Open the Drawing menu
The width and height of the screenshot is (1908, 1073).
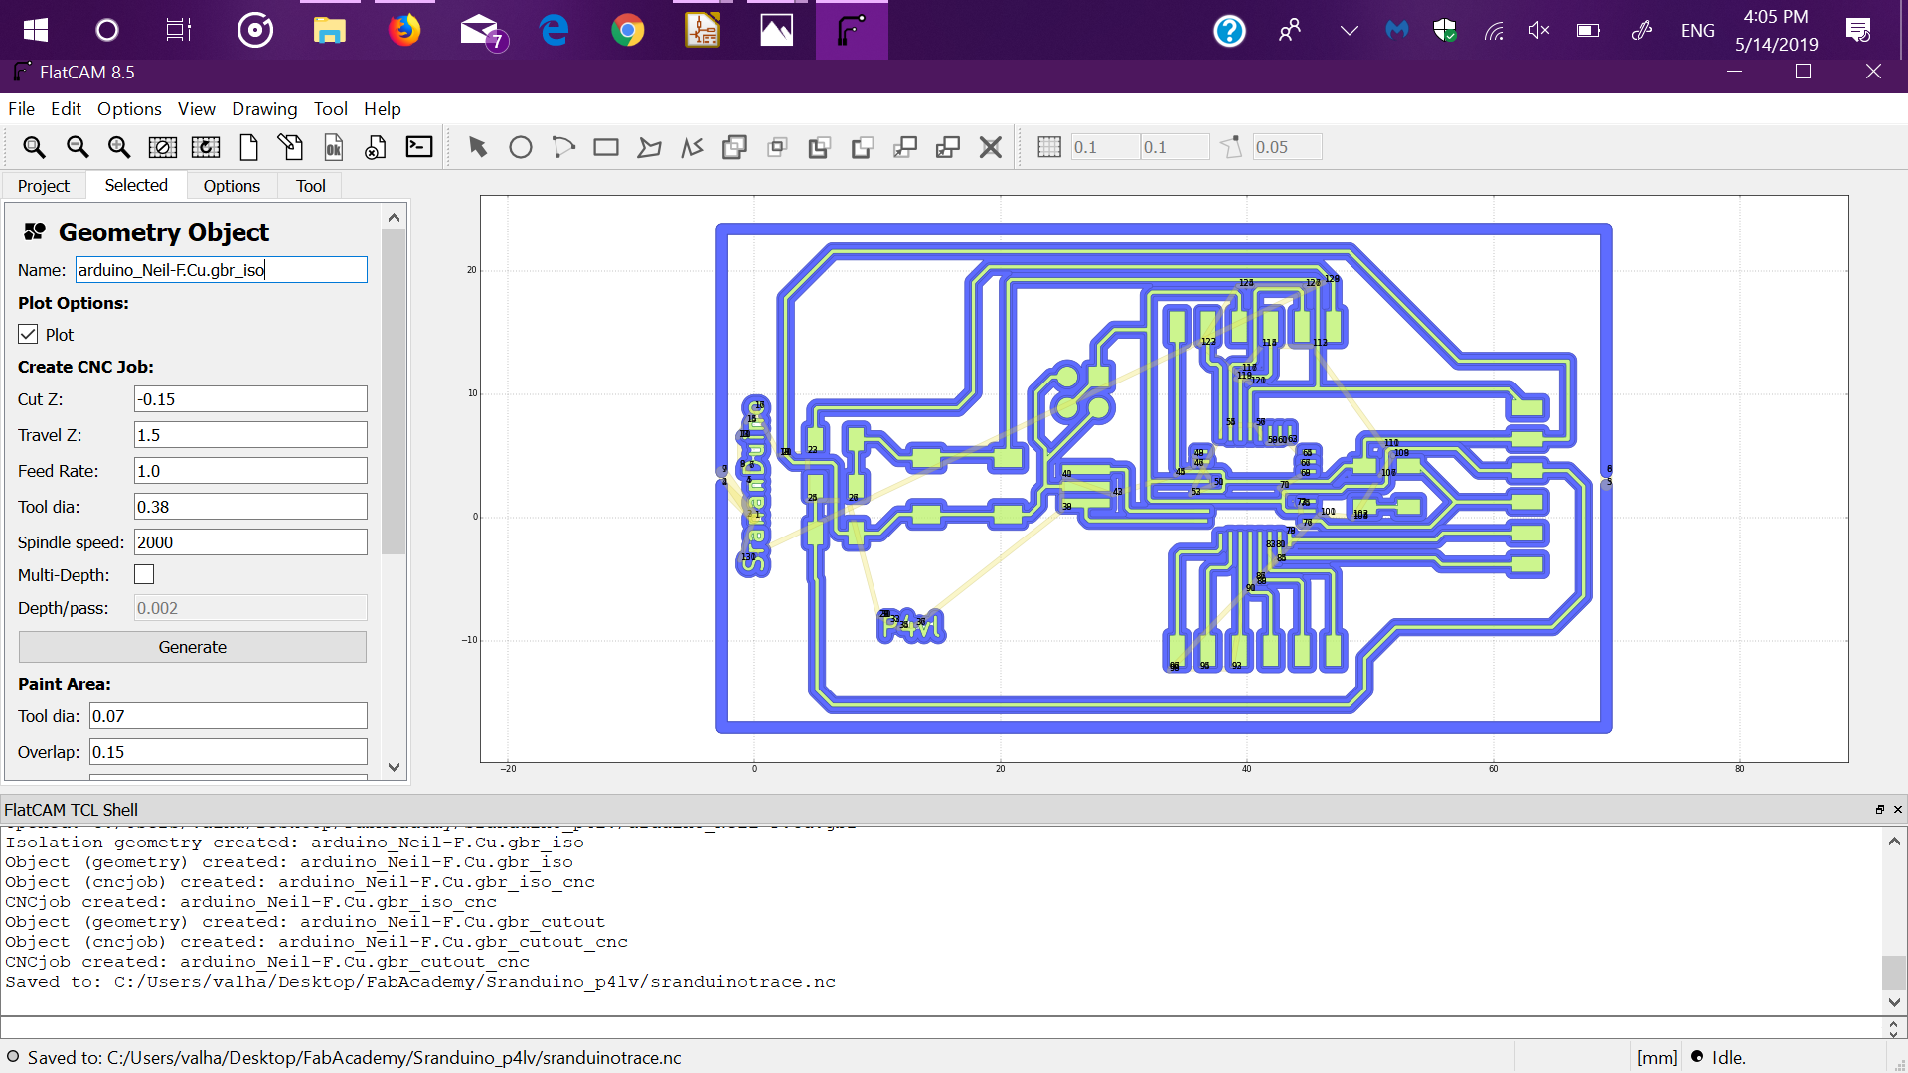[264, 109]
